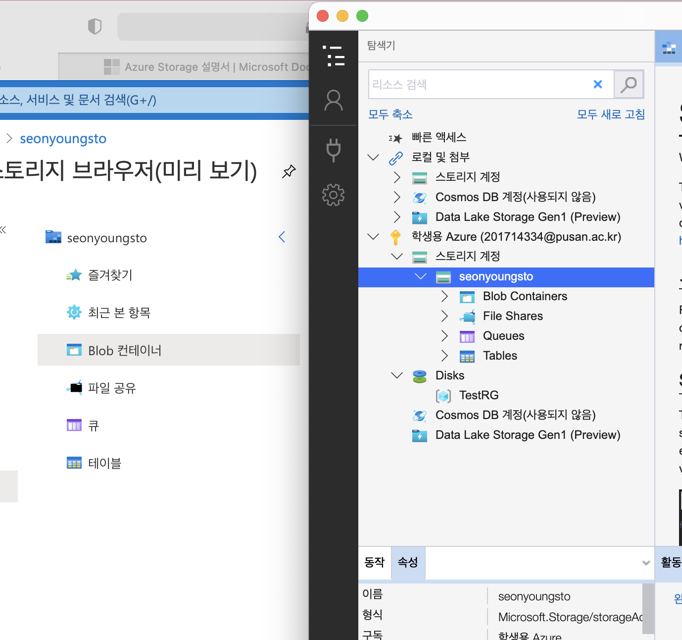Collapse portal storage tree with left chevron
This screenshot has height=640, width=682.
coord(282,237)
